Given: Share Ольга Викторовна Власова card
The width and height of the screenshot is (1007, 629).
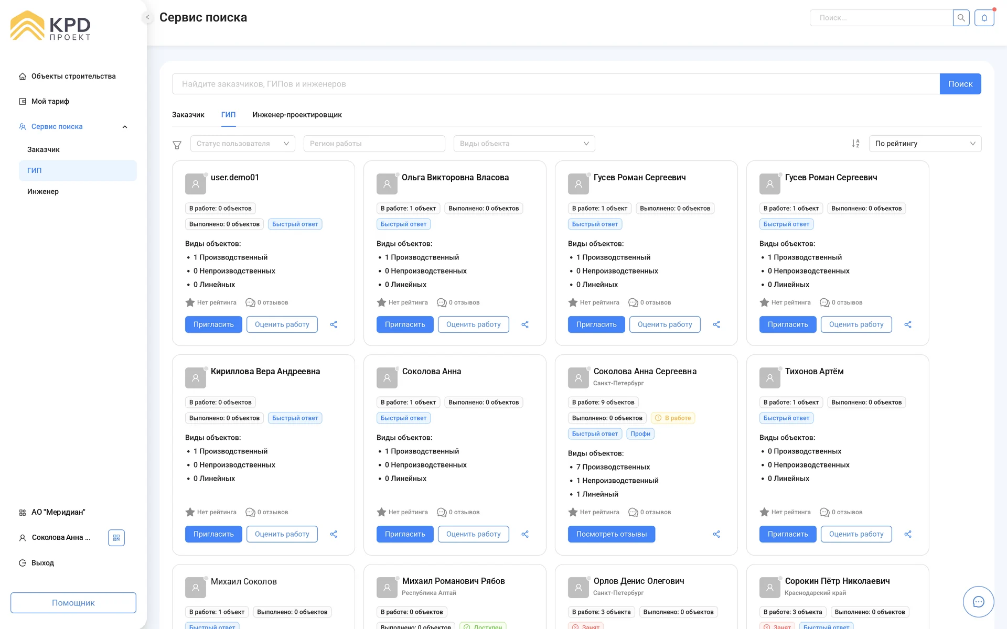Looking at the screenshot, I should 525,324.
